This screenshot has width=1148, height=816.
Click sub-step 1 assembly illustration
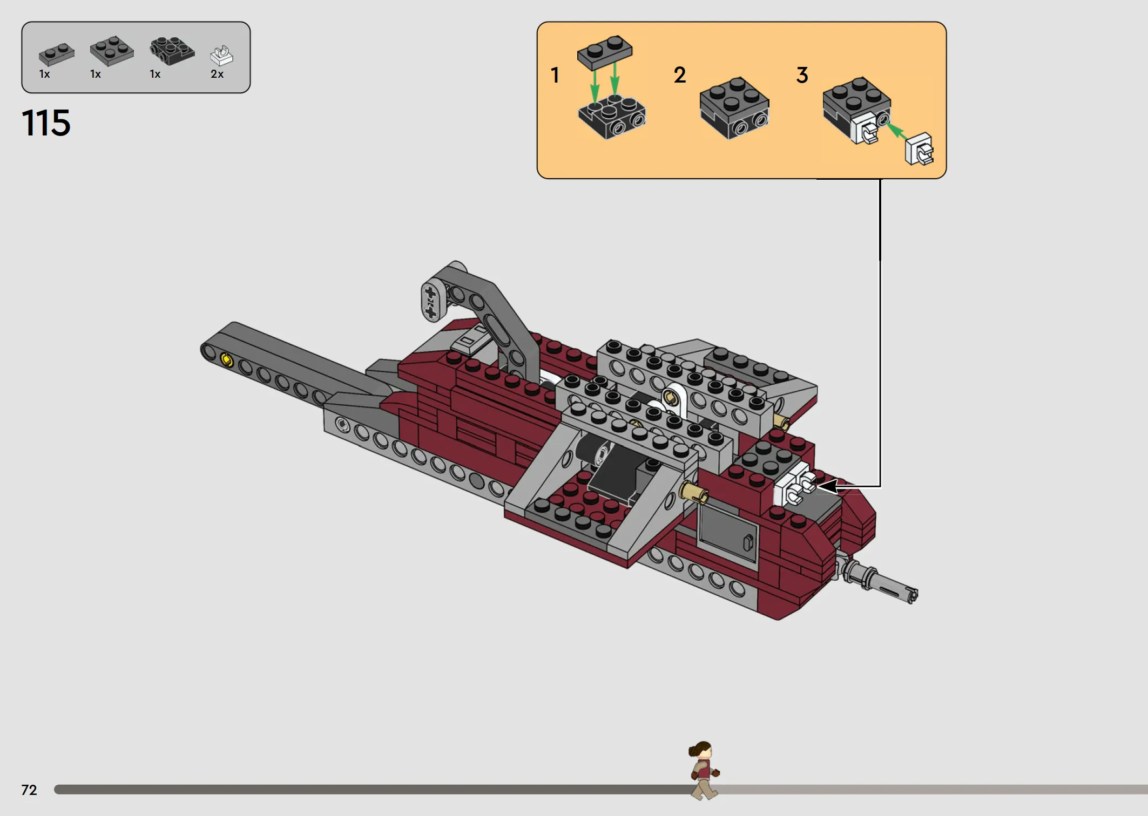(611, 87)
